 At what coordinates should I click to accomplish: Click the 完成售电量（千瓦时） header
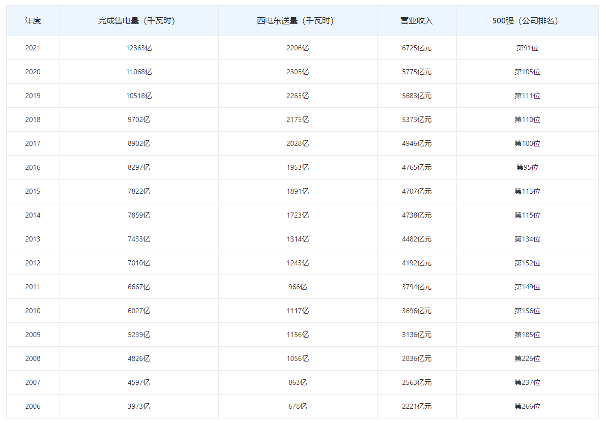pyautogui.click(x=139, y=21)
